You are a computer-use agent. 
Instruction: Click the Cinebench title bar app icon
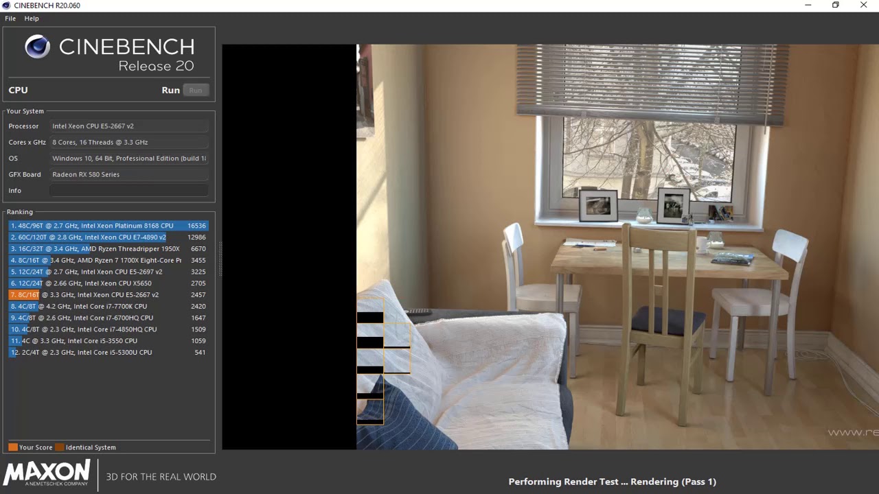[x=6, y=5]
